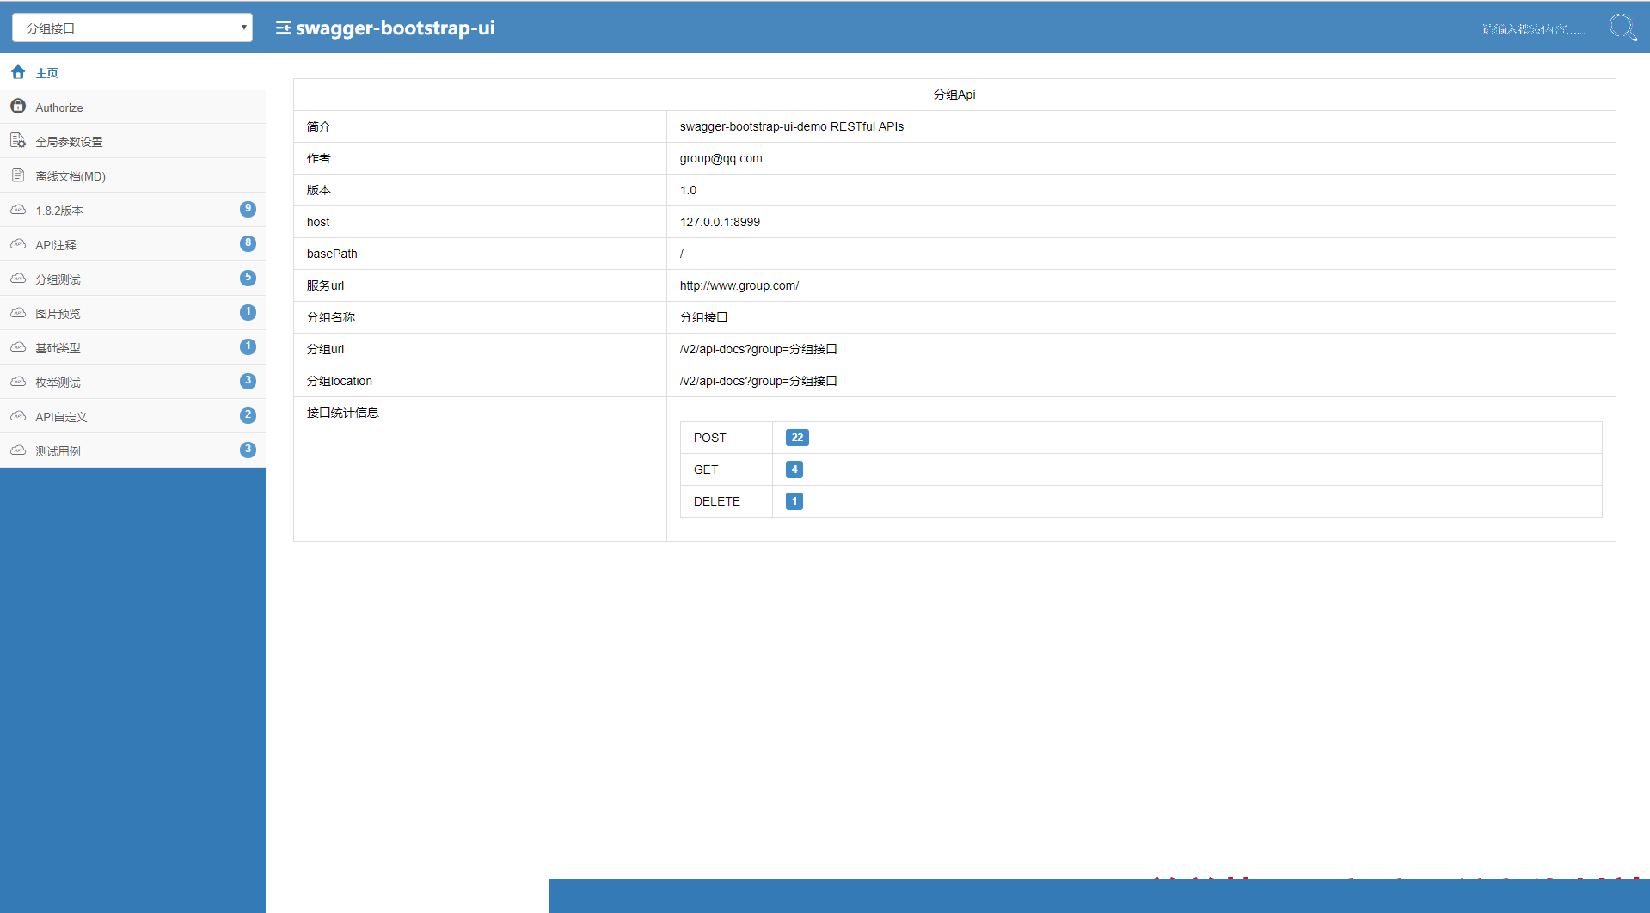The width and height of the screenshot is (1650, 913).
Task: Click cloud icon beside API自定义
Action: click(x=18, y=415)
